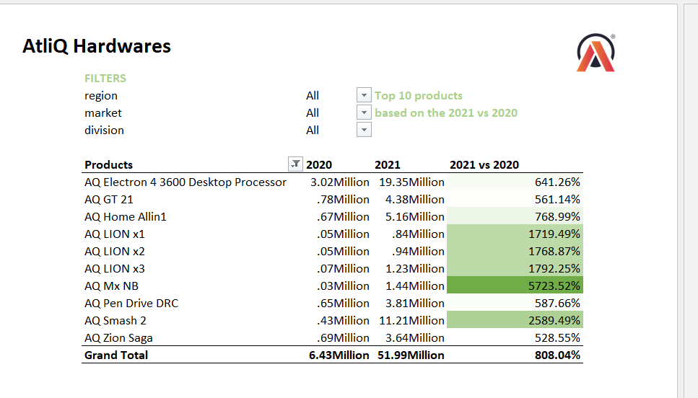698x398 pixels.
Task: Select the AtliQ Hardwares title cell
Action: point(97,47)
